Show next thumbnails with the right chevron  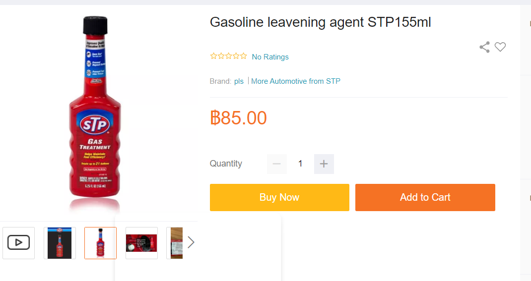[191, 242]
